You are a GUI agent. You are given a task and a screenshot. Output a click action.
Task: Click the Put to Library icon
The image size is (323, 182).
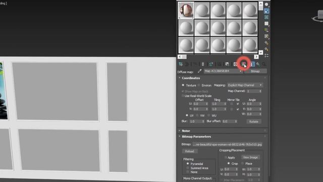pos(227,64)
